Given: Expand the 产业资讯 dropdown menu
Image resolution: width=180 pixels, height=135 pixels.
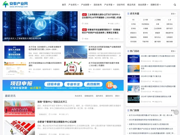Looking at the screenshot, I should [73, 5].
